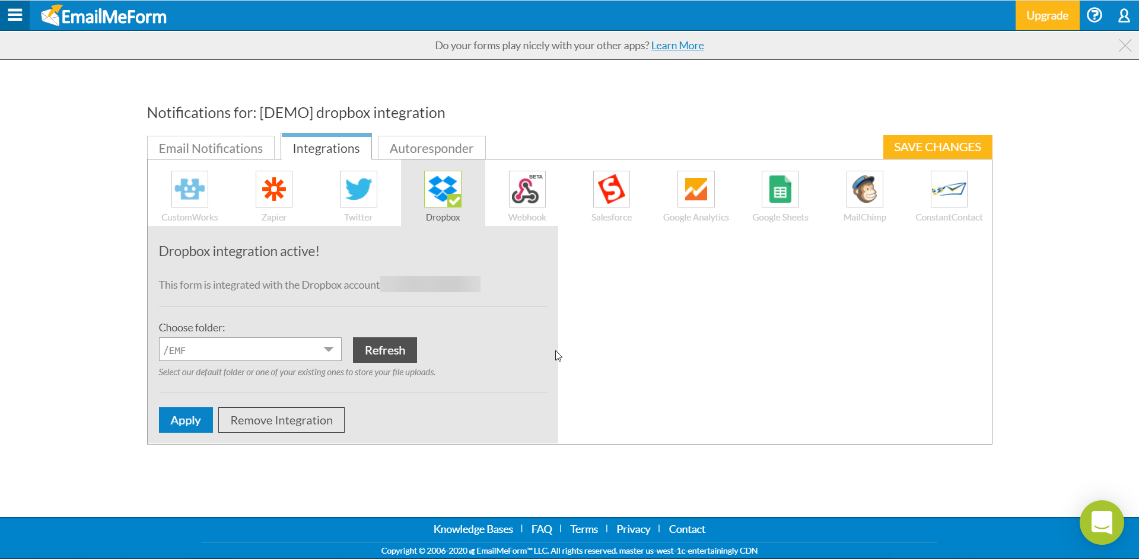Select the ConstantContact integration icon
The image size is (1139, 559).
pyautogui.click(x=949, y=189)
